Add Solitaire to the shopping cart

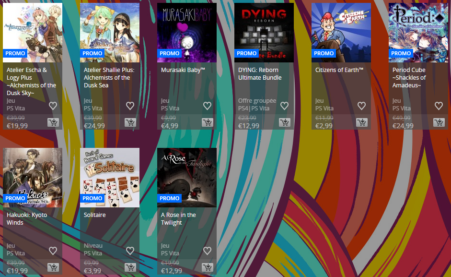(x=130, y=267)
